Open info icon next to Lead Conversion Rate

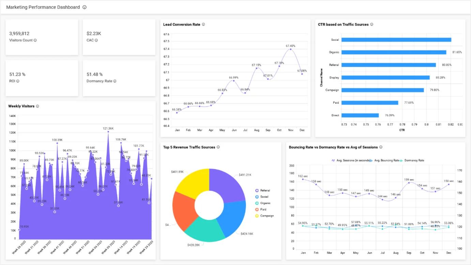203,24
